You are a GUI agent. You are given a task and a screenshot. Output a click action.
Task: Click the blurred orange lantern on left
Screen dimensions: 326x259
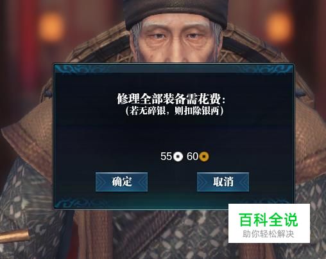click(x=51, y=26)
